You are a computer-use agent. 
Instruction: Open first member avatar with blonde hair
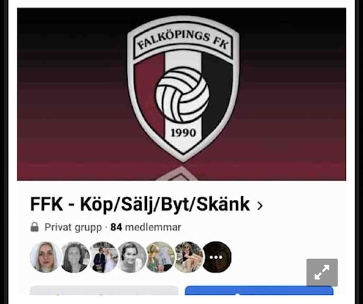(x=45, y=257)
